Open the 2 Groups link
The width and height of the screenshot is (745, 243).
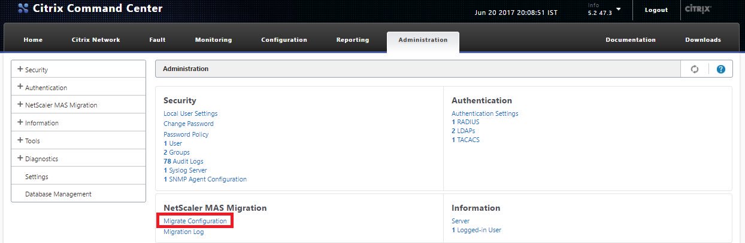click(177, 152)
